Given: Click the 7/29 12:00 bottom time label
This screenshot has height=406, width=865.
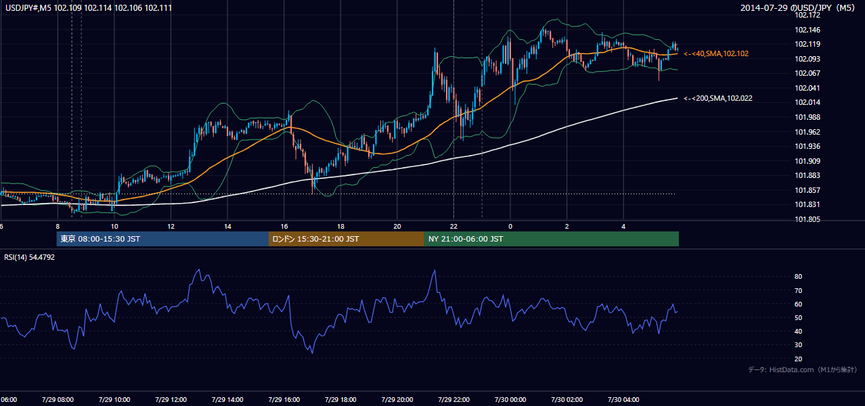Looking at the screenshot, I should [x=171, y=400].
